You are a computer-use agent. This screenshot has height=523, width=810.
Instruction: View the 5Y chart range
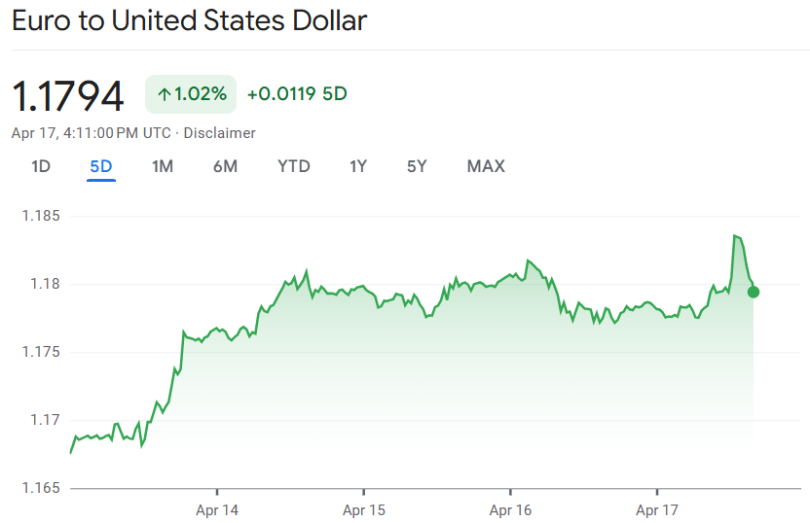[x=417, y=166]
